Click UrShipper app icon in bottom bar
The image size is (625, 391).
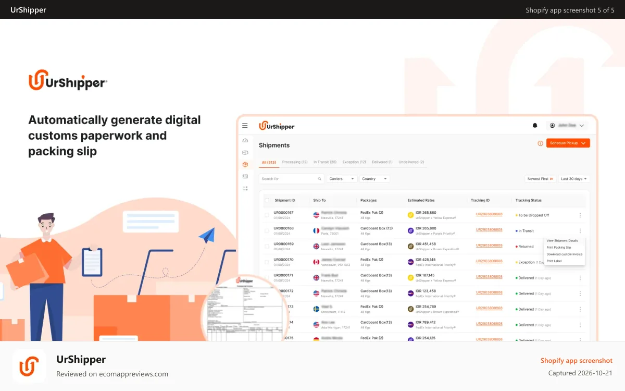(x=29, y=366)
